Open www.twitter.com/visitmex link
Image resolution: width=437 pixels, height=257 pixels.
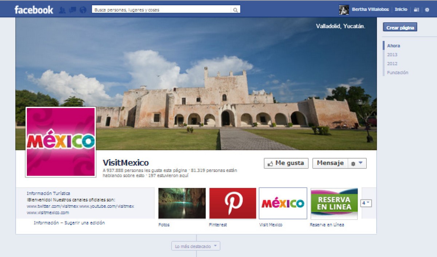click(52, 206)
